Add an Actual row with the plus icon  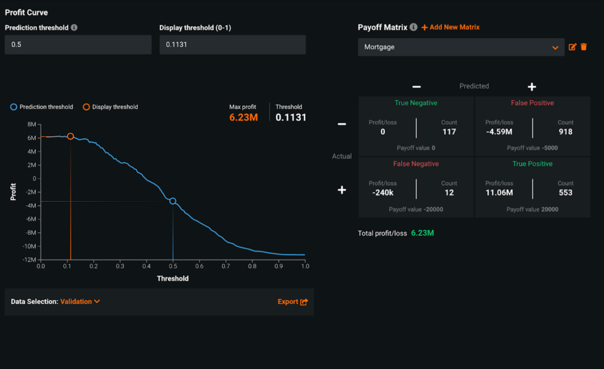[341, 190]
